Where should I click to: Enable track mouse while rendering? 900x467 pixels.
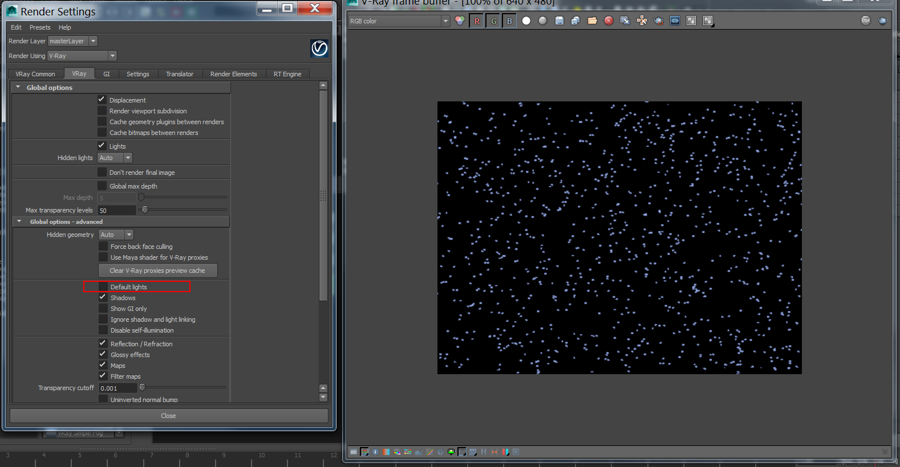pyautogui.click(x=642, y=21)
